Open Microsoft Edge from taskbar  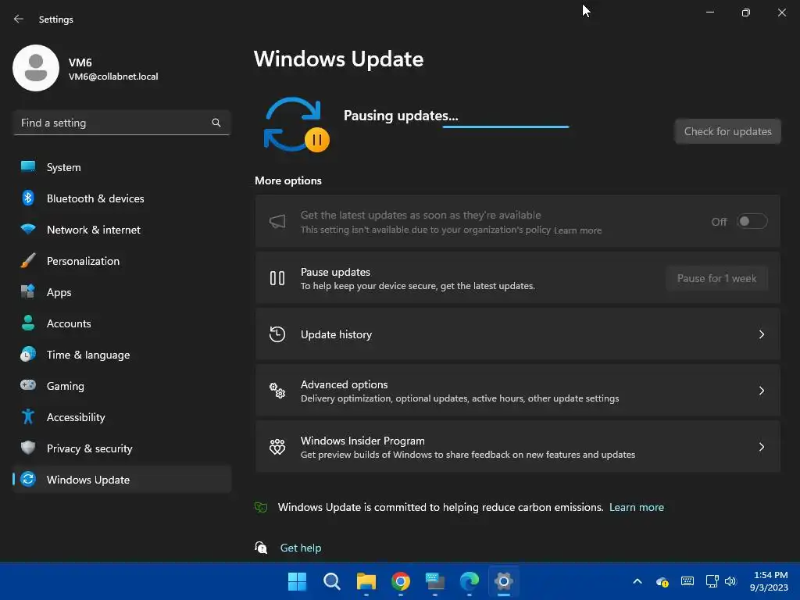pos(470,581)
